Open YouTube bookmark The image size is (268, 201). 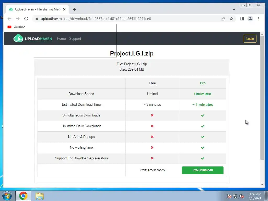tap(16, 27)
